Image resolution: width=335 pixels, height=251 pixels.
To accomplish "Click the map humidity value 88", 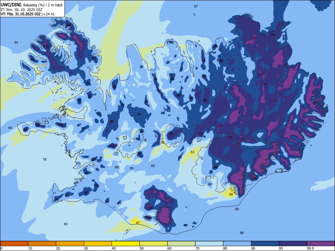I will coord(117,167).
